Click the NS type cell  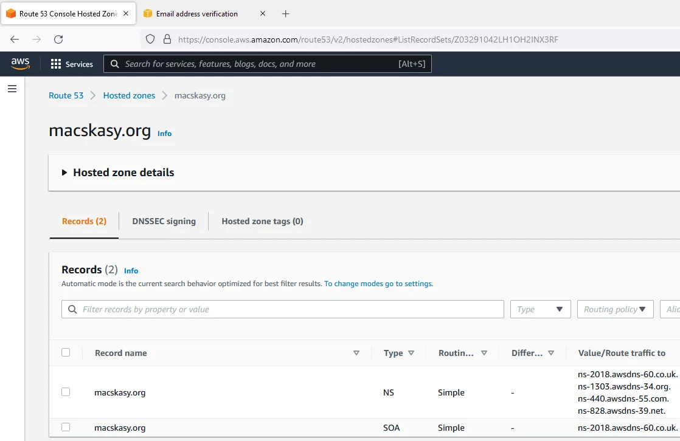[x=389, y=392]
